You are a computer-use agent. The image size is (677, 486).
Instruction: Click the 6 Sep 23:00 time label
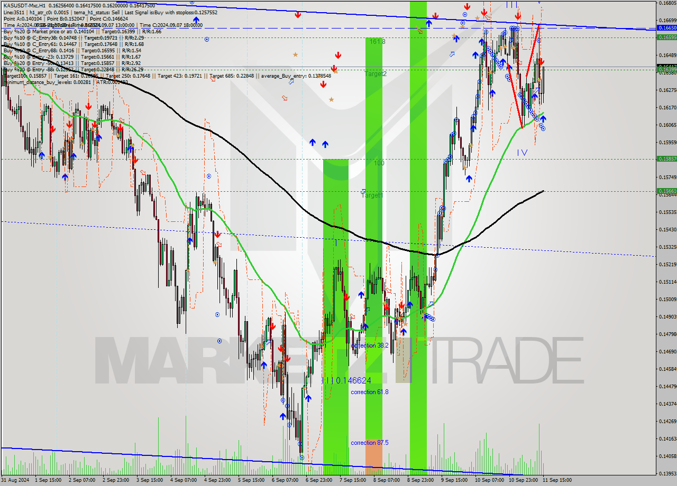click(x=319, y=480)
